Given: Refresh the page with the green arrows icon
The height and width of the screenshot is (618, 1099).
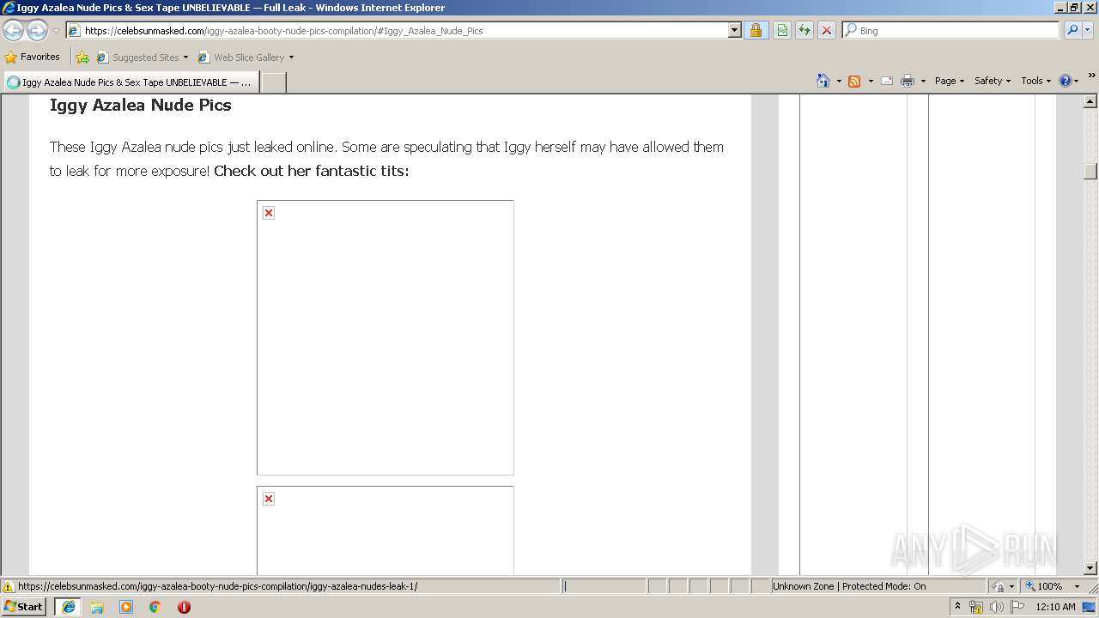Looking at the screenshot, I should click(805, 31).
